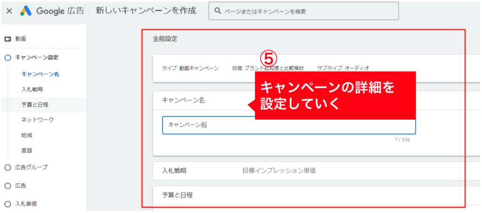The width and height of the screenshot is (482, 213).
Task: Select 地域 in the sidebar
Action: (x=27, y=135)
